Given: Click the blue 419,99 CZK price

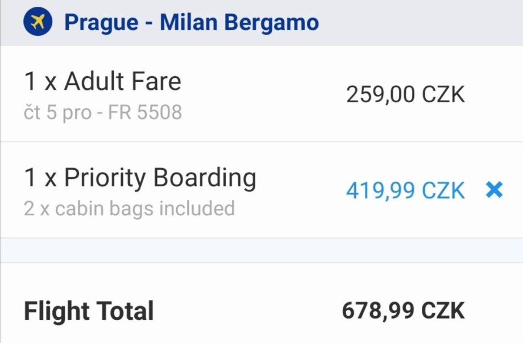Looking at the screenshot, I should click(x=405, y=191).
